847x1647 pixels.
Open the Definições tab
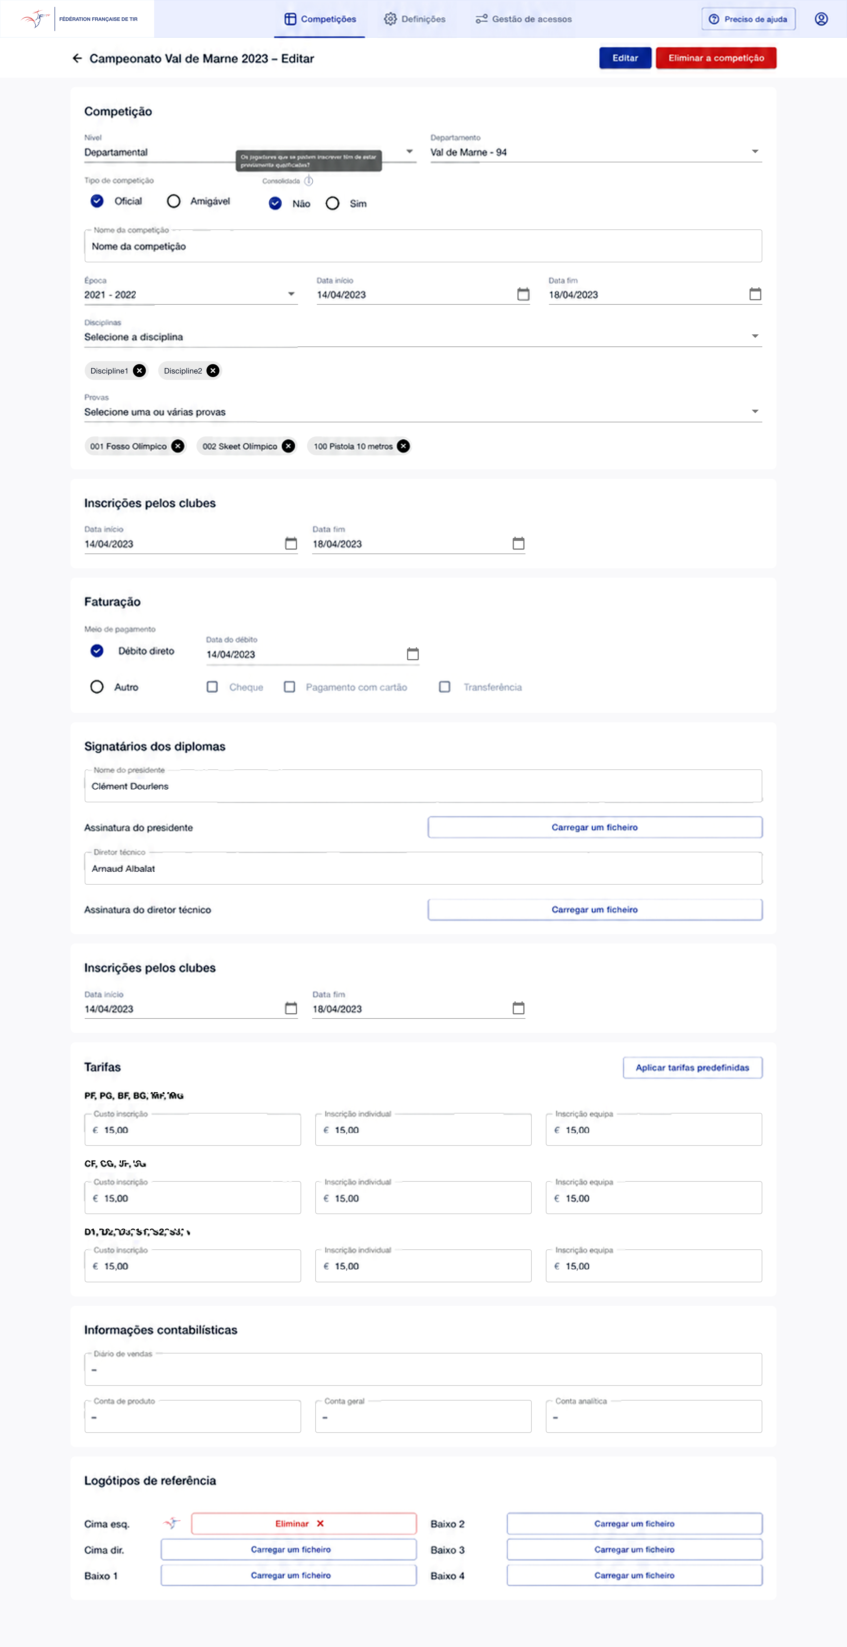point(415,19)
